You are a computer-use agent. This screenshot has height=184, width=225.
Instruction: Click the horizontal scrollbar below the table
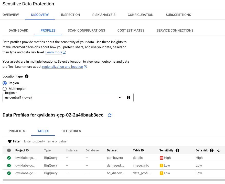114,180
